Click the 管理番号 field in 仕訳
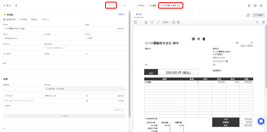267x132 pixels. 23,89
